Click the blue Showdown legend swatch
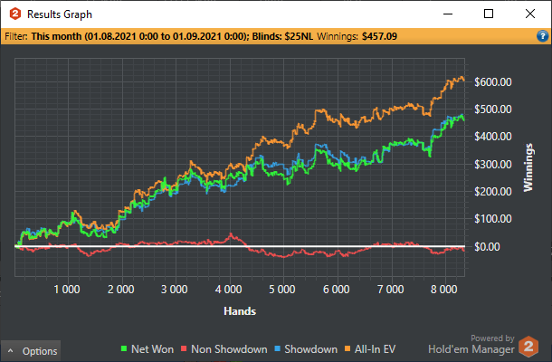Viewport: 552px width, 362px height. (277, 348)
